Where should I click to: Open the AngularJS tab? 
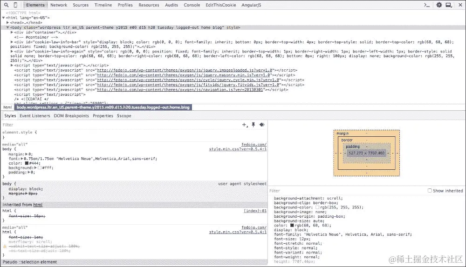251,5
